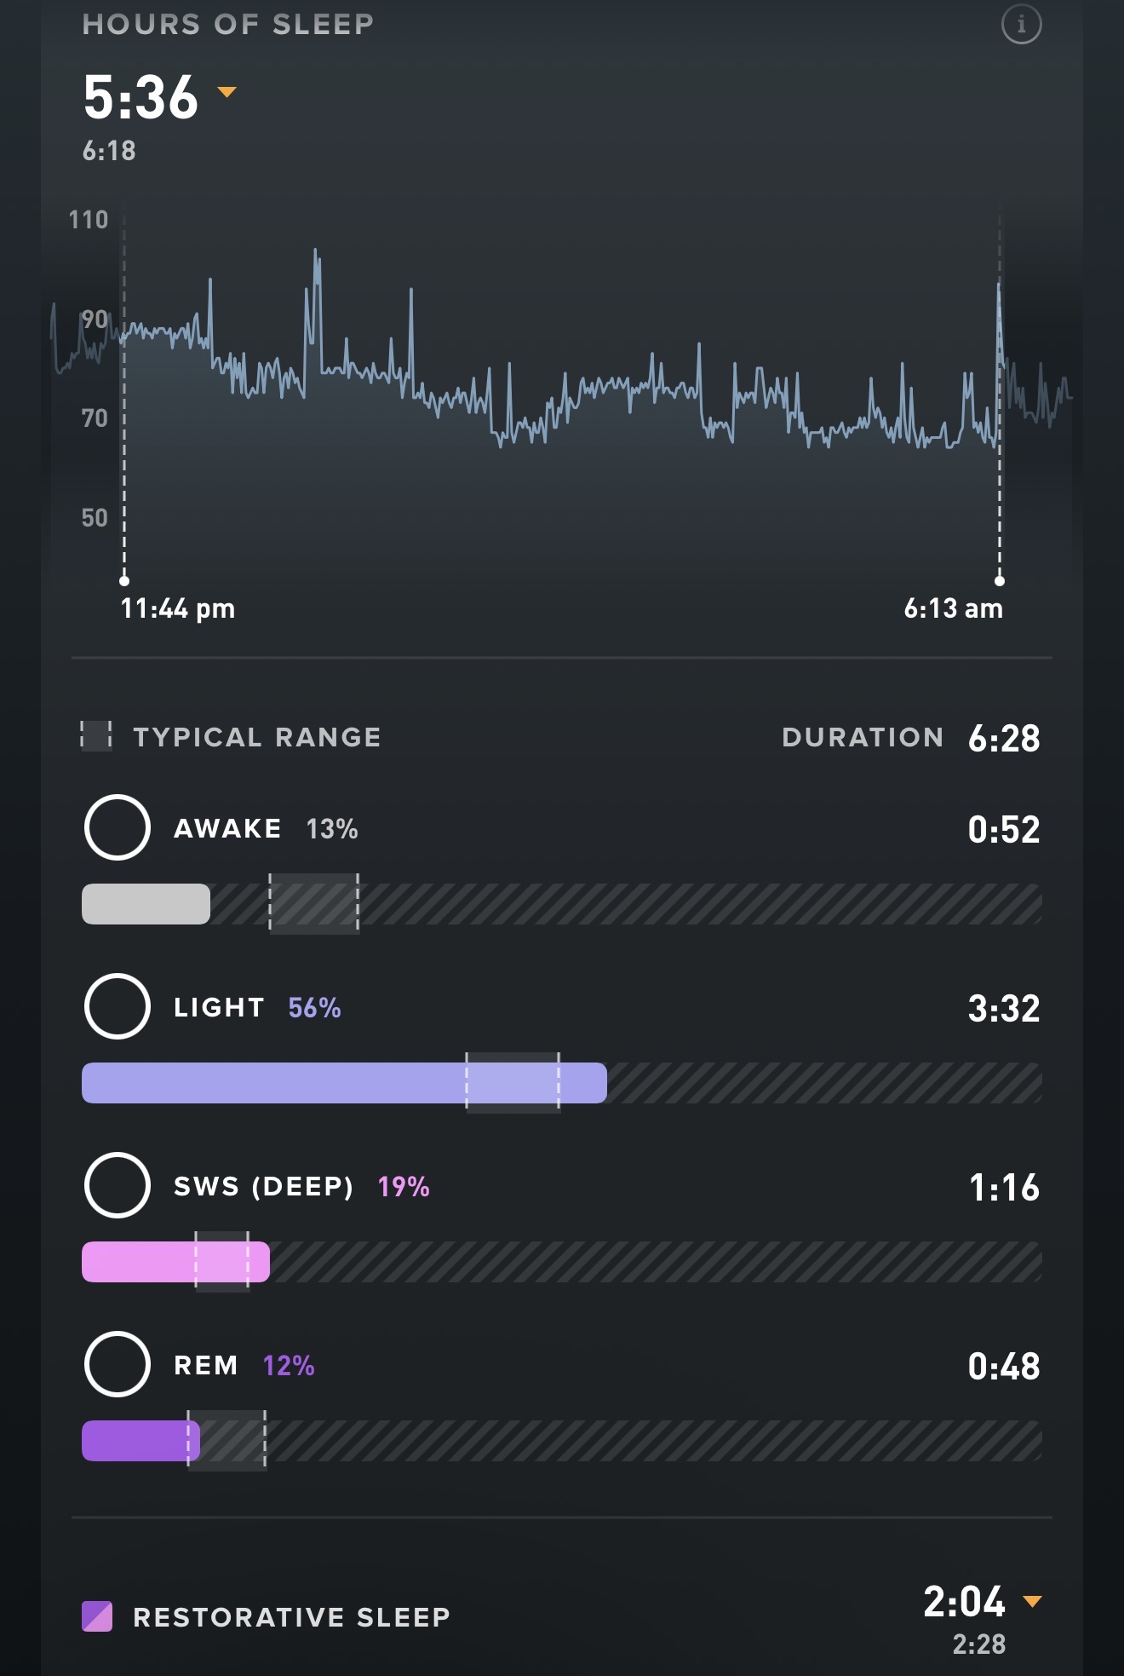
Task: Select the REM stage circle
Action: tap(118, 1364)
